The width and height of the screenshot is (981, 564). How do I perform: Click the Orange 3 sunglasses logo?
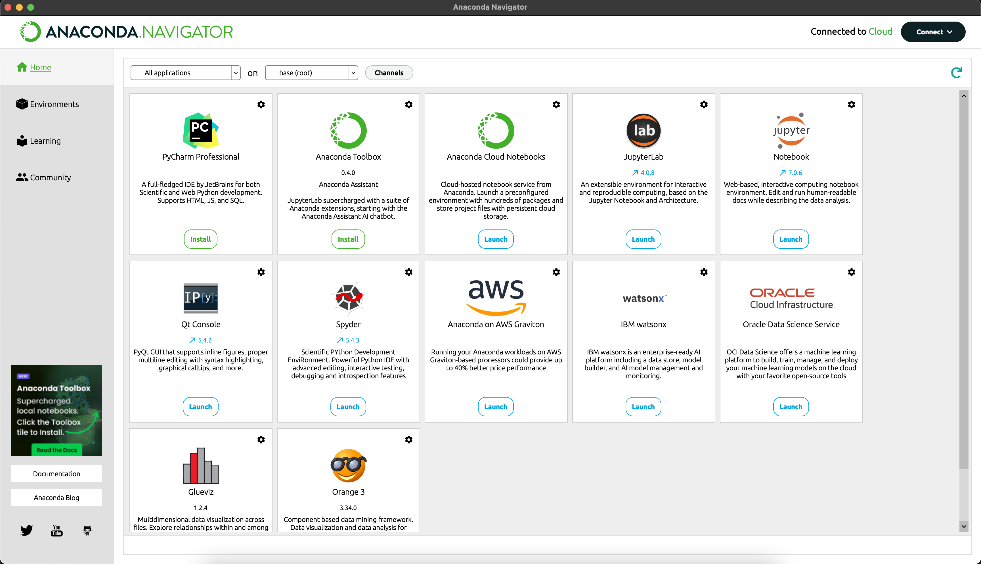[348, 465]
